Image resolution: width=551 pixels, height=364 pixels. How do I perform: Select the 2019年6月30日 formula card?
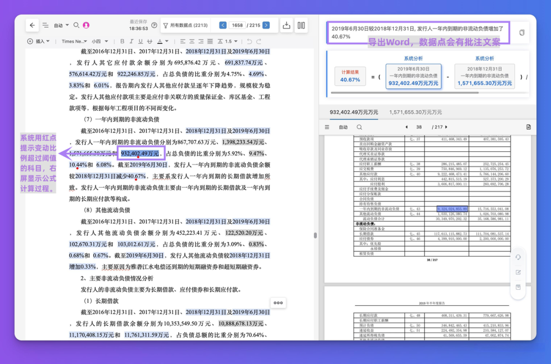[413, 76]
